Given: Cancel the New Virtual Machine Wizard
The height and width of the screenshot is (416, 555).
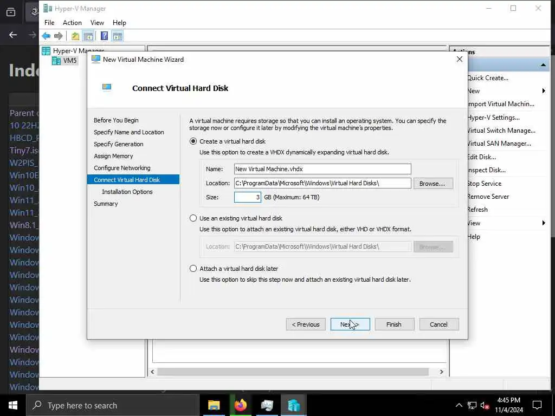Looking at the screenshot, I should point(439,324).
